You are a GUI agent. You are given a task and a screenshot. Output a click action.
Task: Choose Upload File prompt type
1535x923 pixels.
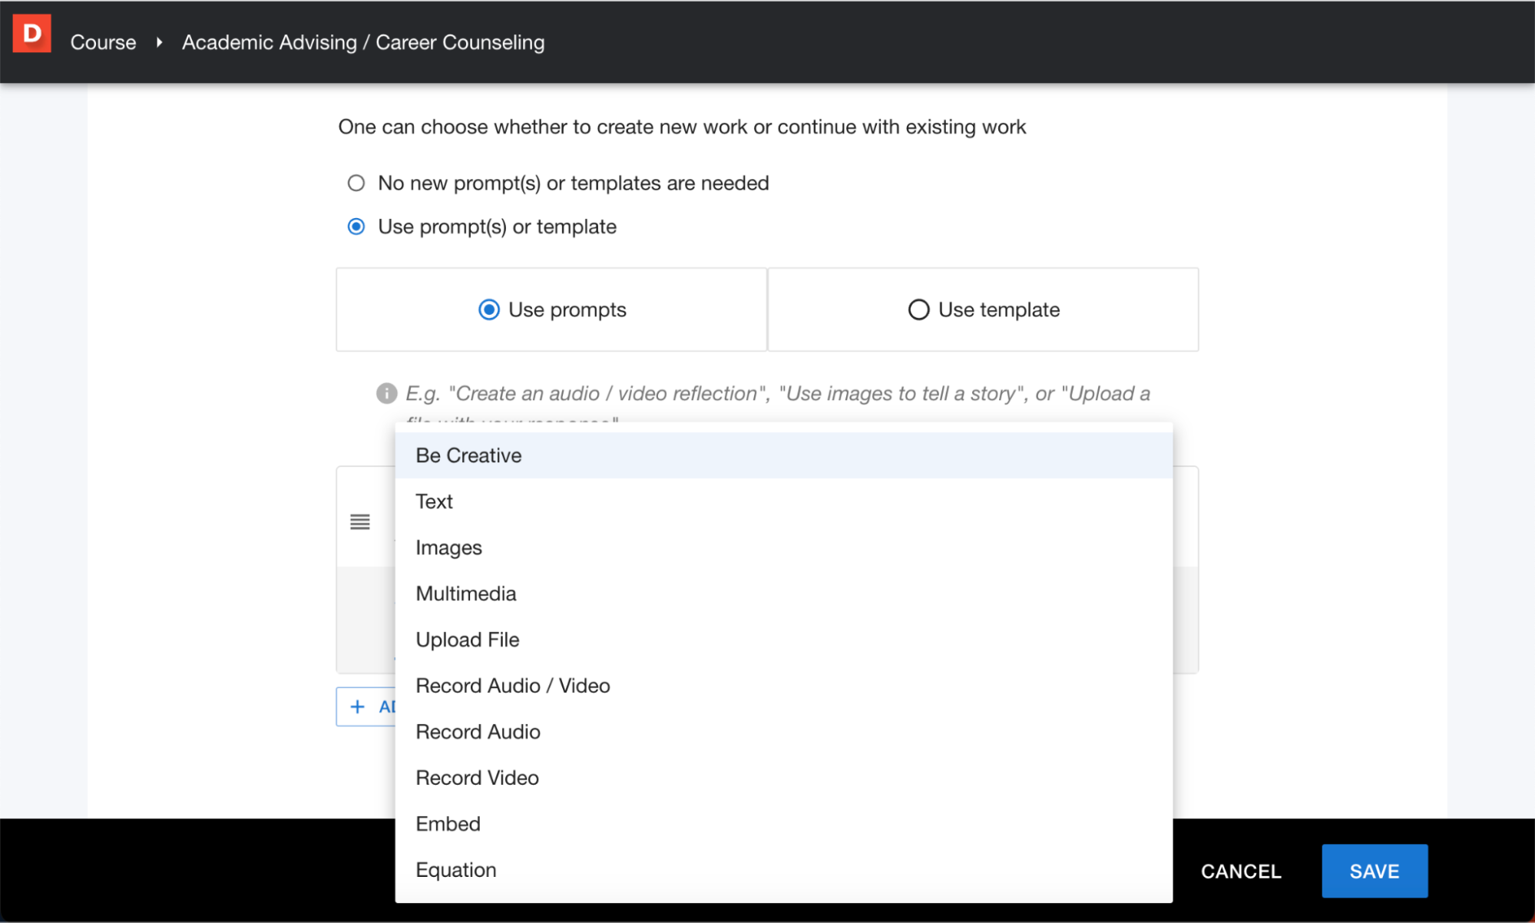467,640
